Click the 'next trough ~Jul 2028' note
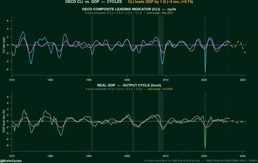Screen dimensions: 258x163 pos(160,89)
